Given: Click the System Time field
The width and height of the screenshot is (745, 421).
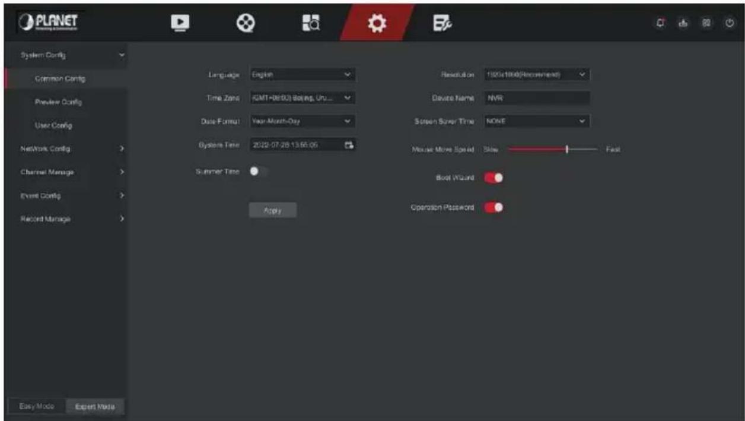Looking at the screenshot, I should pos(303,145).
